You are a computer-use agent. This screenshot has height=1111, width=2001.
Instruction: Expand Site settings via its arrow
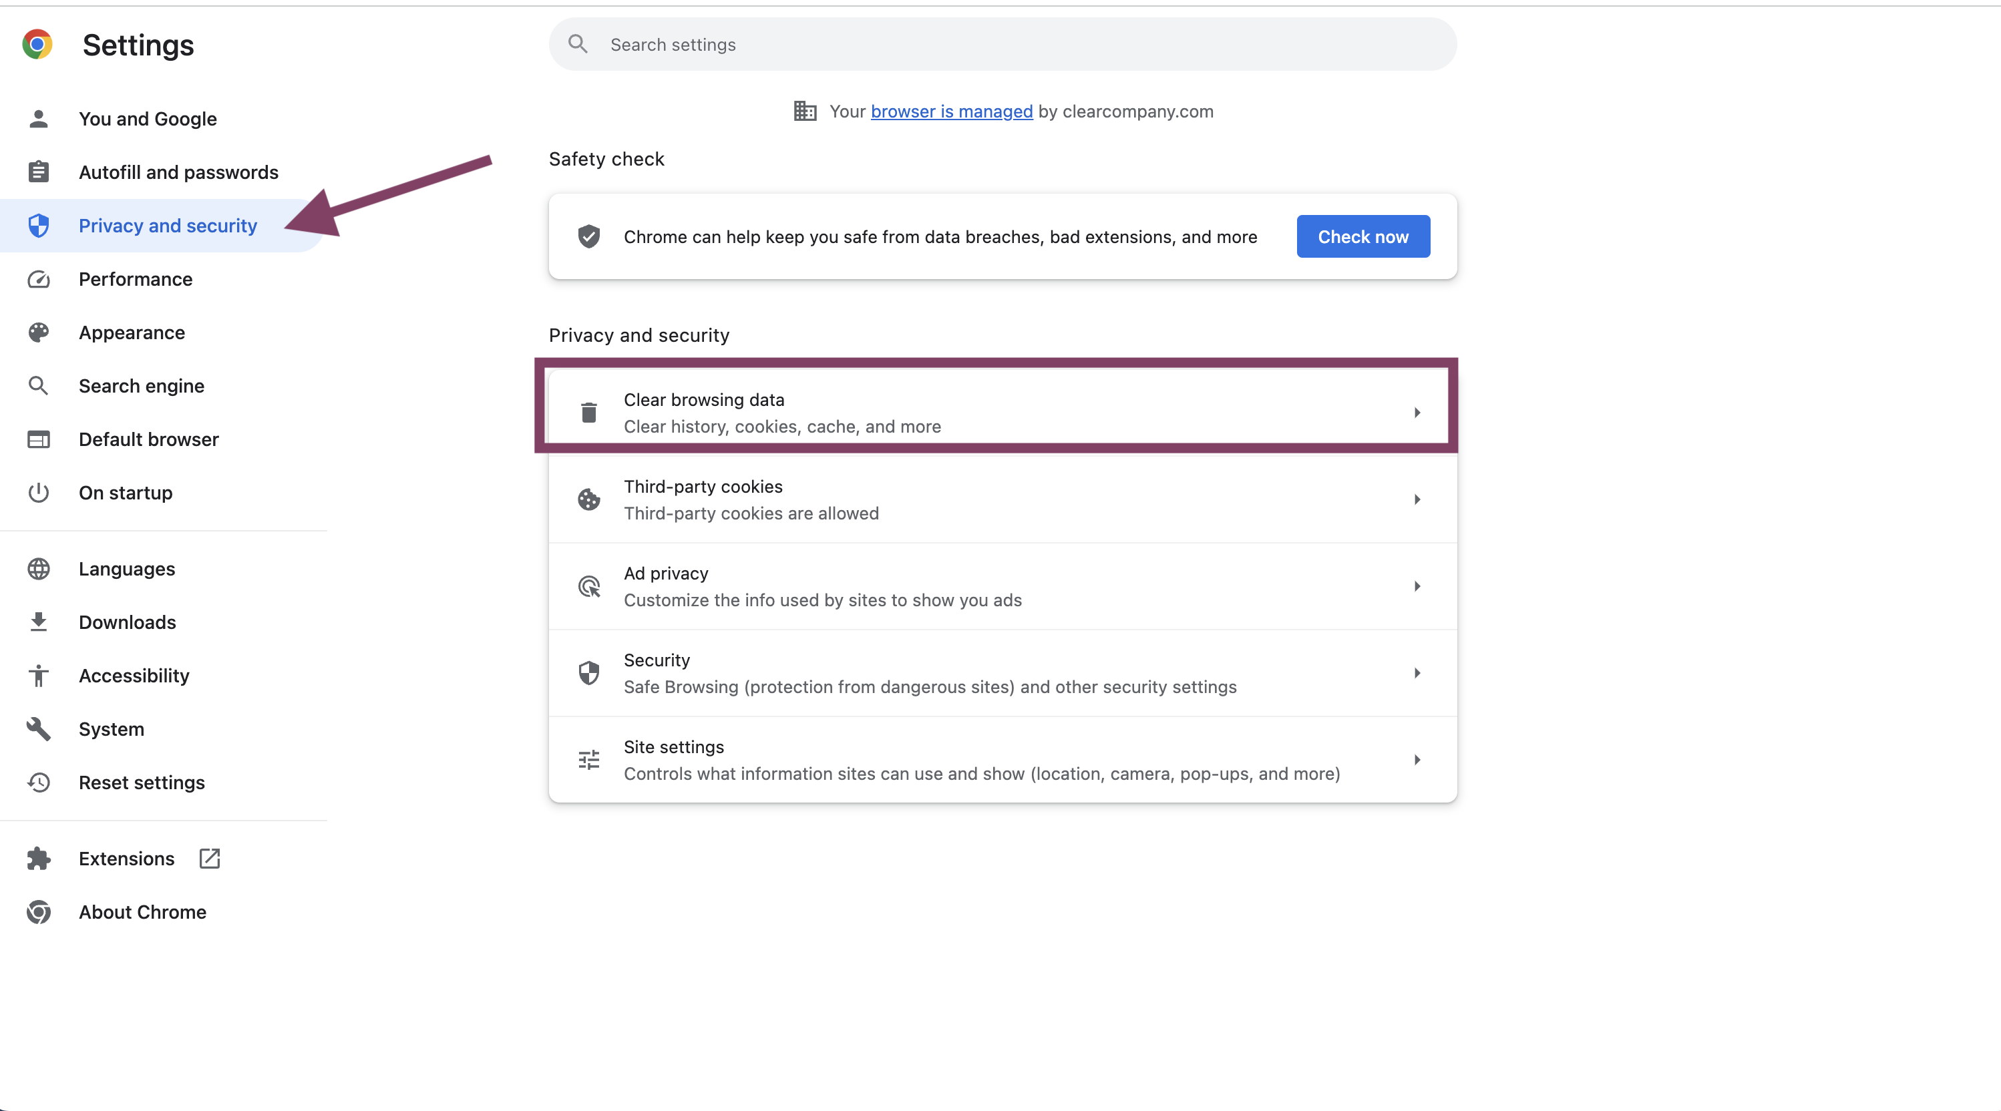pyautogui.click(x=1417, y=760)
